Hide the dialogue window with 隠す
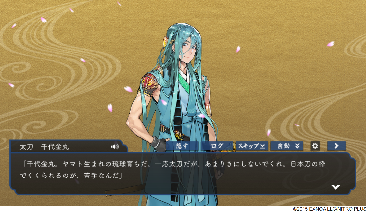The image size is (367, 212). pyautogui.click(x=182, y=146)
